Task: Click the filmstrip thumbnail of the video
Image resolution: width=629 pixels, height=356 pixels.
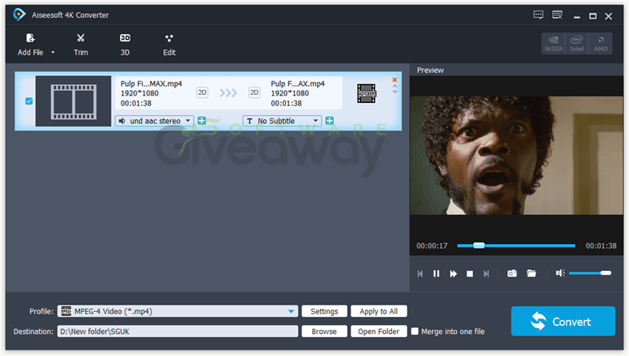Action: click(x=74, y=101)
